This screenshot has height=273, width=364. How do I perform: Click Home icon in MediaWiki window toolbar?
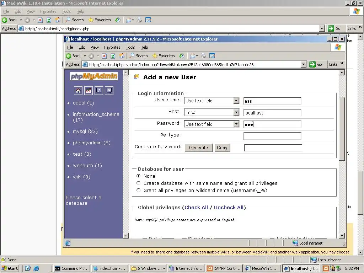tap(58, 20)
